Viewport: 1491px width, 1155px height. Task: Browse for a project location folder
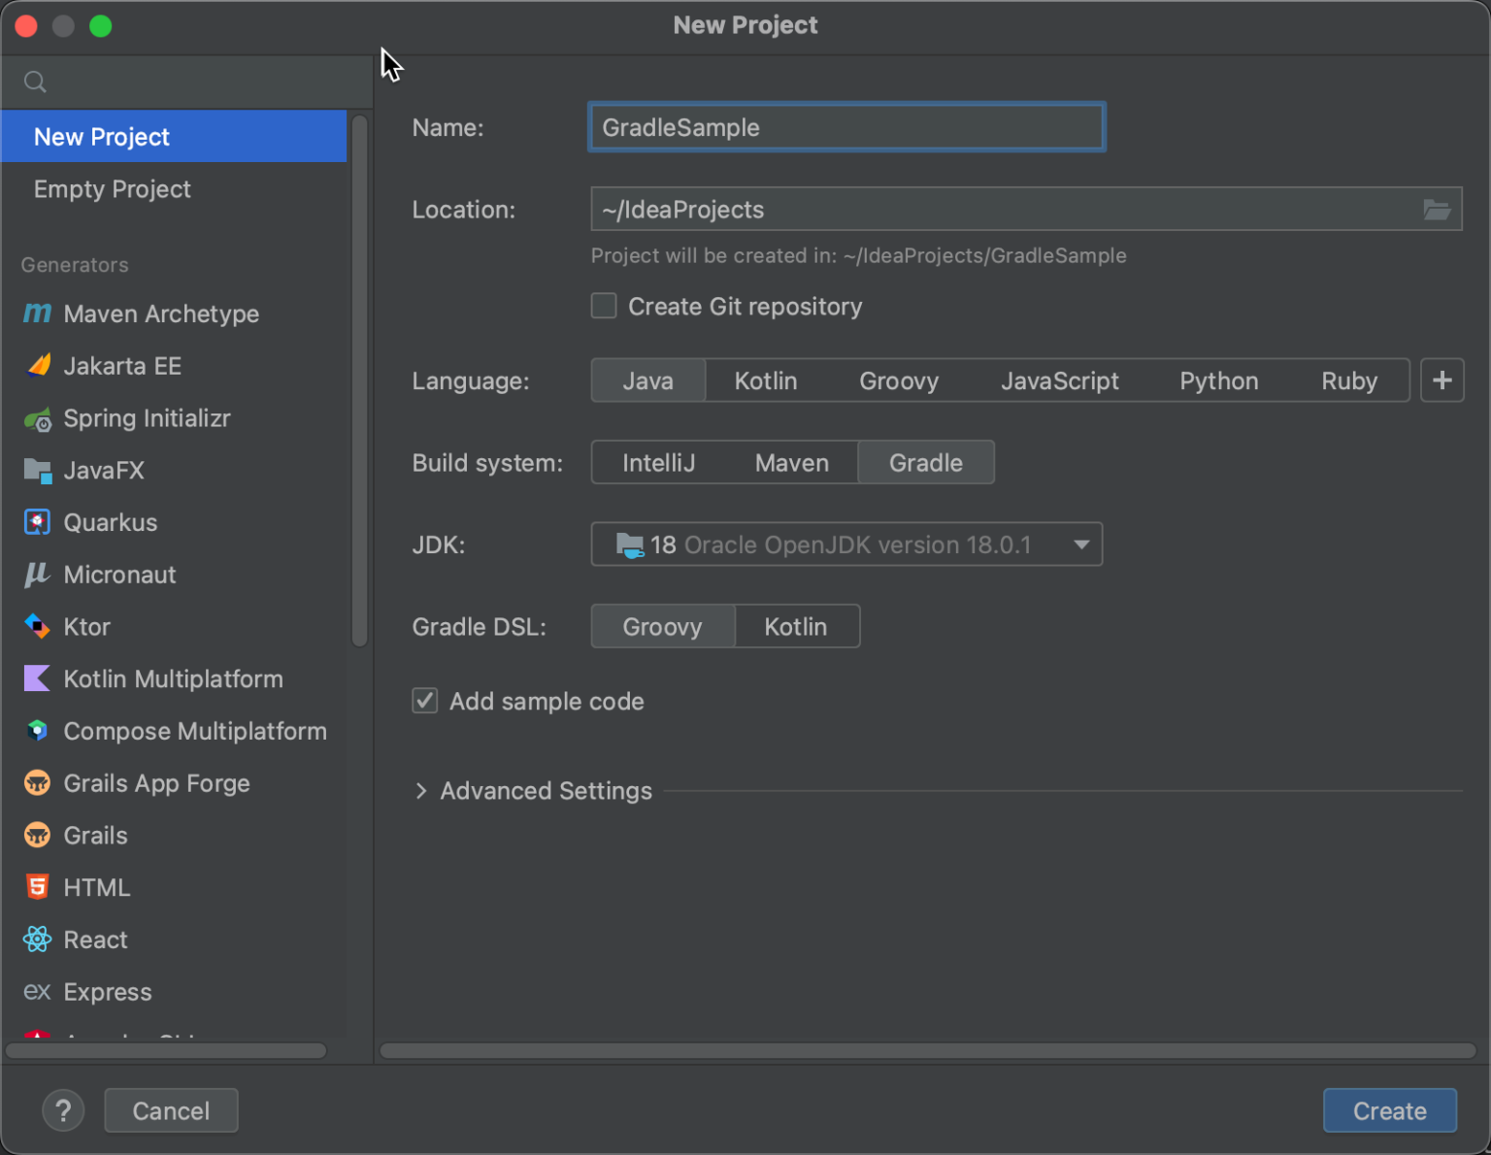click(1437, 209)
